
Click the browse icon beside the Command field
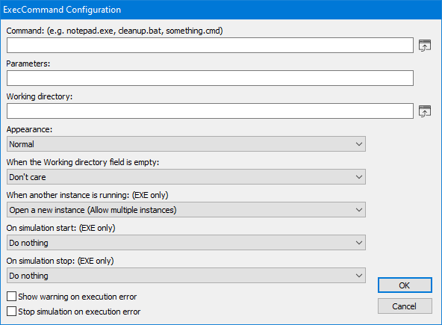click(x=425, y=46)
